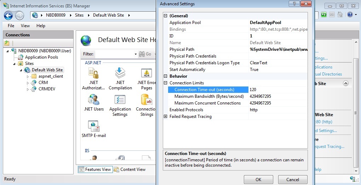Click the Create New Connection toolbar icon
This screenshot has width=361, height=185.
tap(7, 43)
